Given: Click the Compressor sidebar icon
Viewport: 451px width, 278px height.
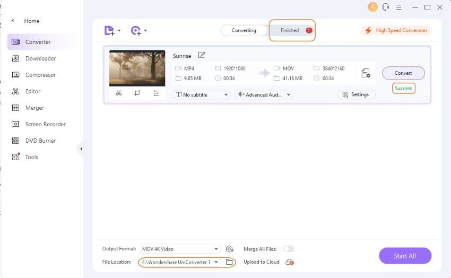Looking at the screenshot, I should tap(15, 75).
